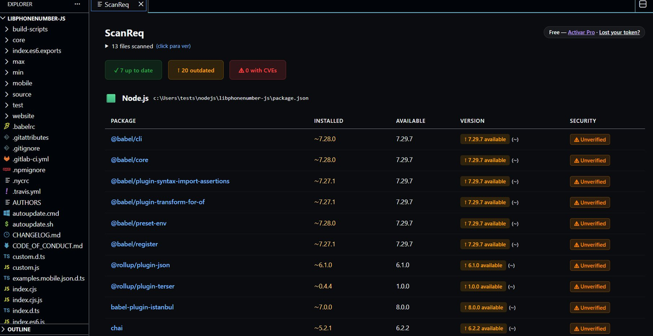Open the @babel/preset-env package link
The image size is (653, 336).
138,223
